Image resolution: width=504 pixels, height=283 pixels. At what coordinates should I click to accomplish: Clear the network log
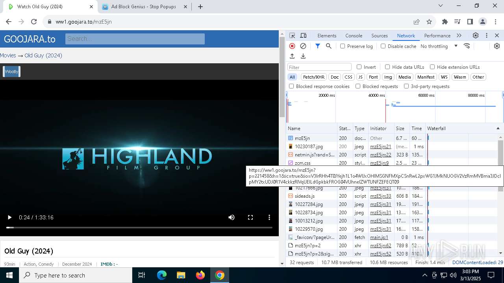303,46
